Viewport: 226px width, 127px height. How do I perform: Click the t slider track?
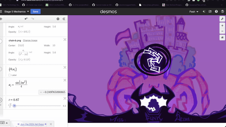(x=37, y=106)
